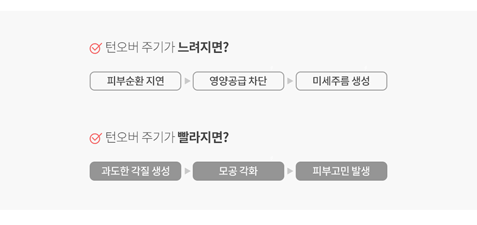Click the question mark after 빨라지면
The image size is (477, 225).
(226, 137)
